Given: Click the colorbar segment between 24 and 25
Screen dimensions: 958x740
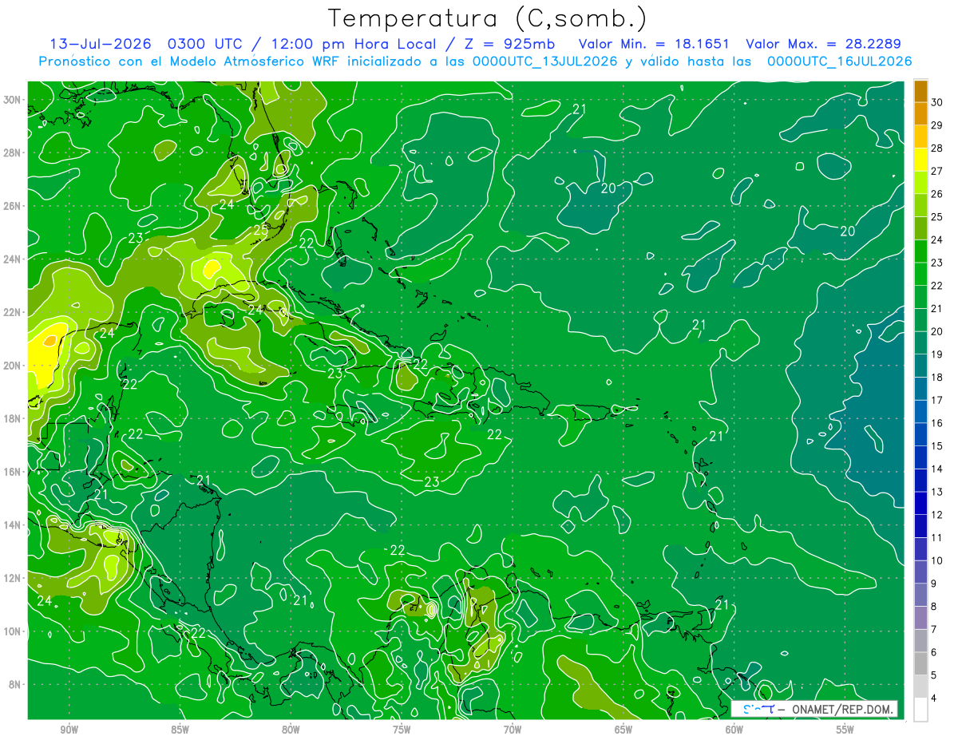Looking at the screenshot, I should tap(920, 228).
